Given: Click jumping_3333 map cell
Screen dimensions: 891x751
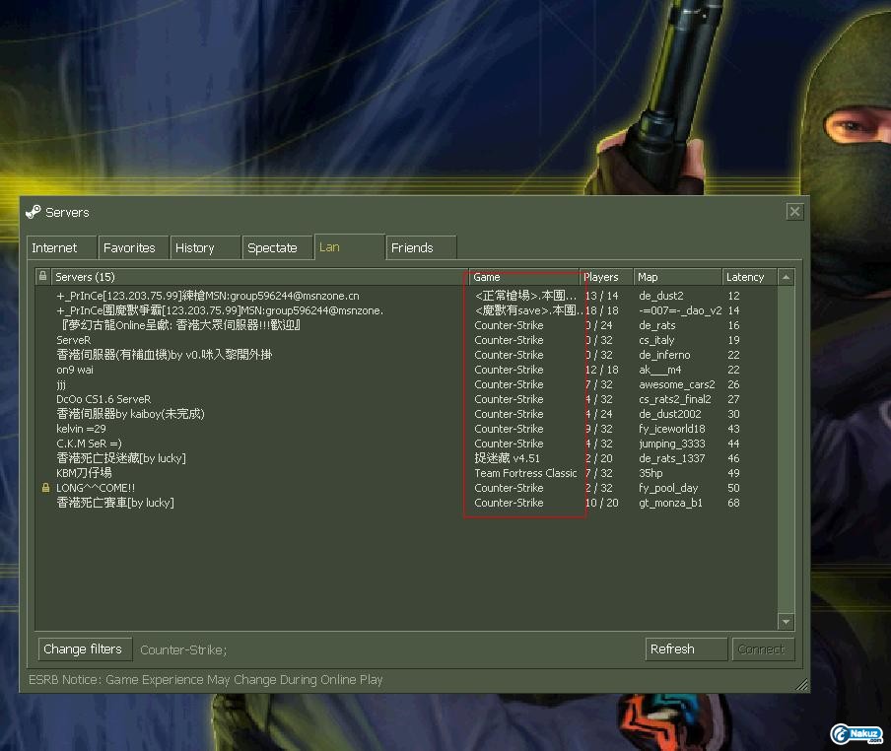Looking at the screenshot, I should [x=671, y=444].
